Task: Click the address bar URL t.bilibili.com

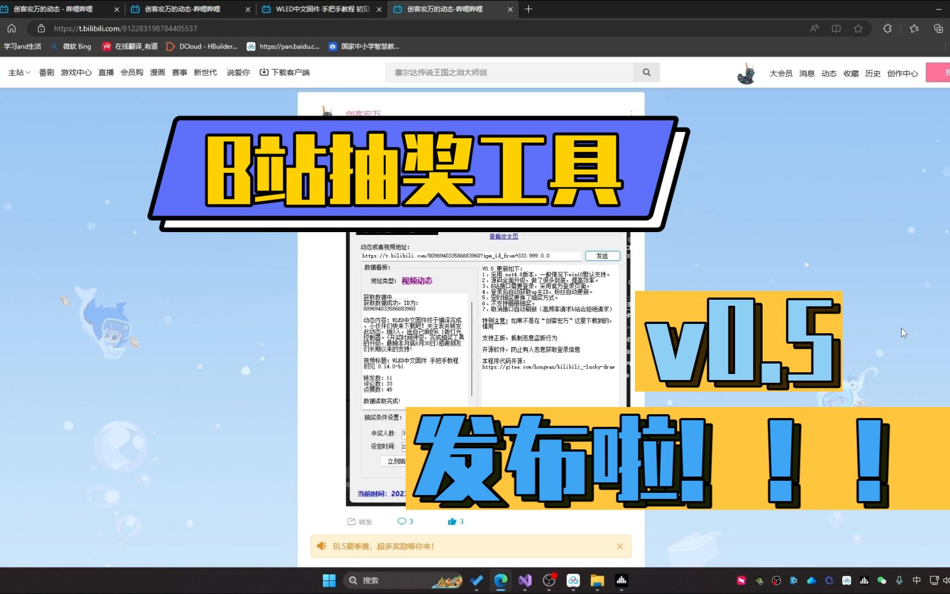Action: tap(125, 28)
